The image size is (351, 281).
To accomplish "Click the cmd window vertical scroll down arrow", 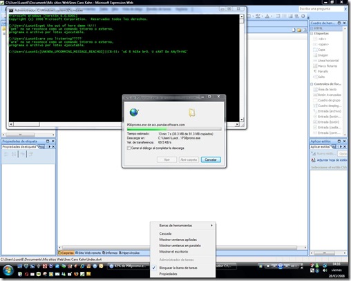I will click(x=242, y=119).
